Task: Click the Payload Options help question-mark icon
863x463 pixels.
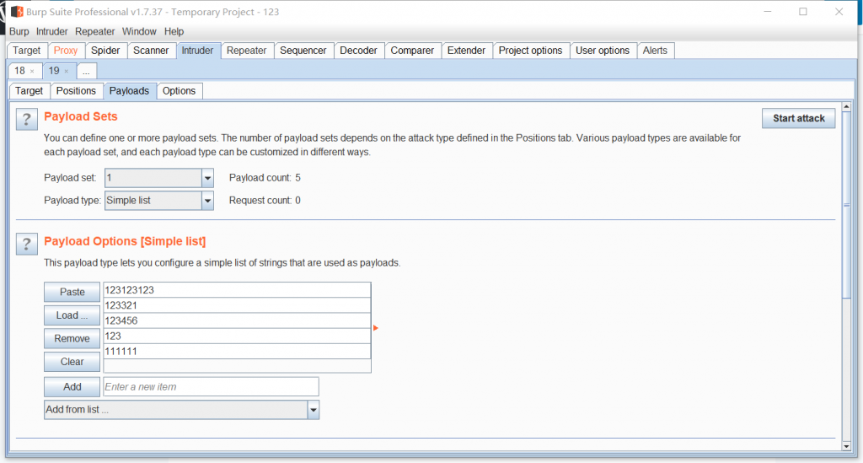Action: (x=27, y=244)
